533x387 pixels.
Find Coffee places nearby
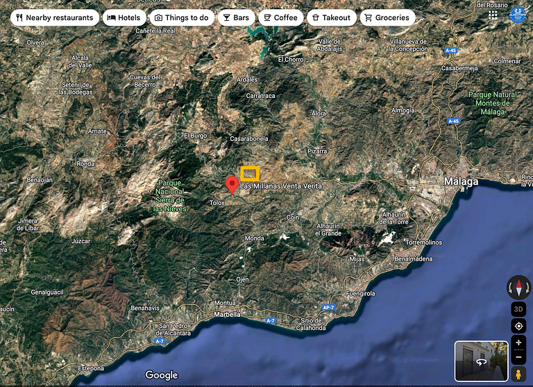(x=279, y=18)
